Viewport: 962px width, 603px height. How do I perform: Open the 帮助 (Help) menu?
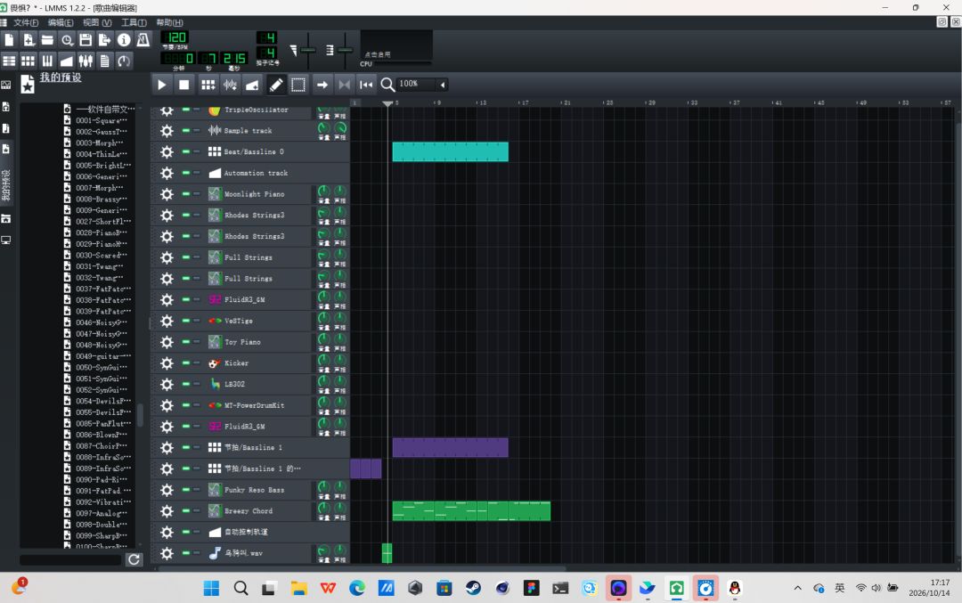170,22
